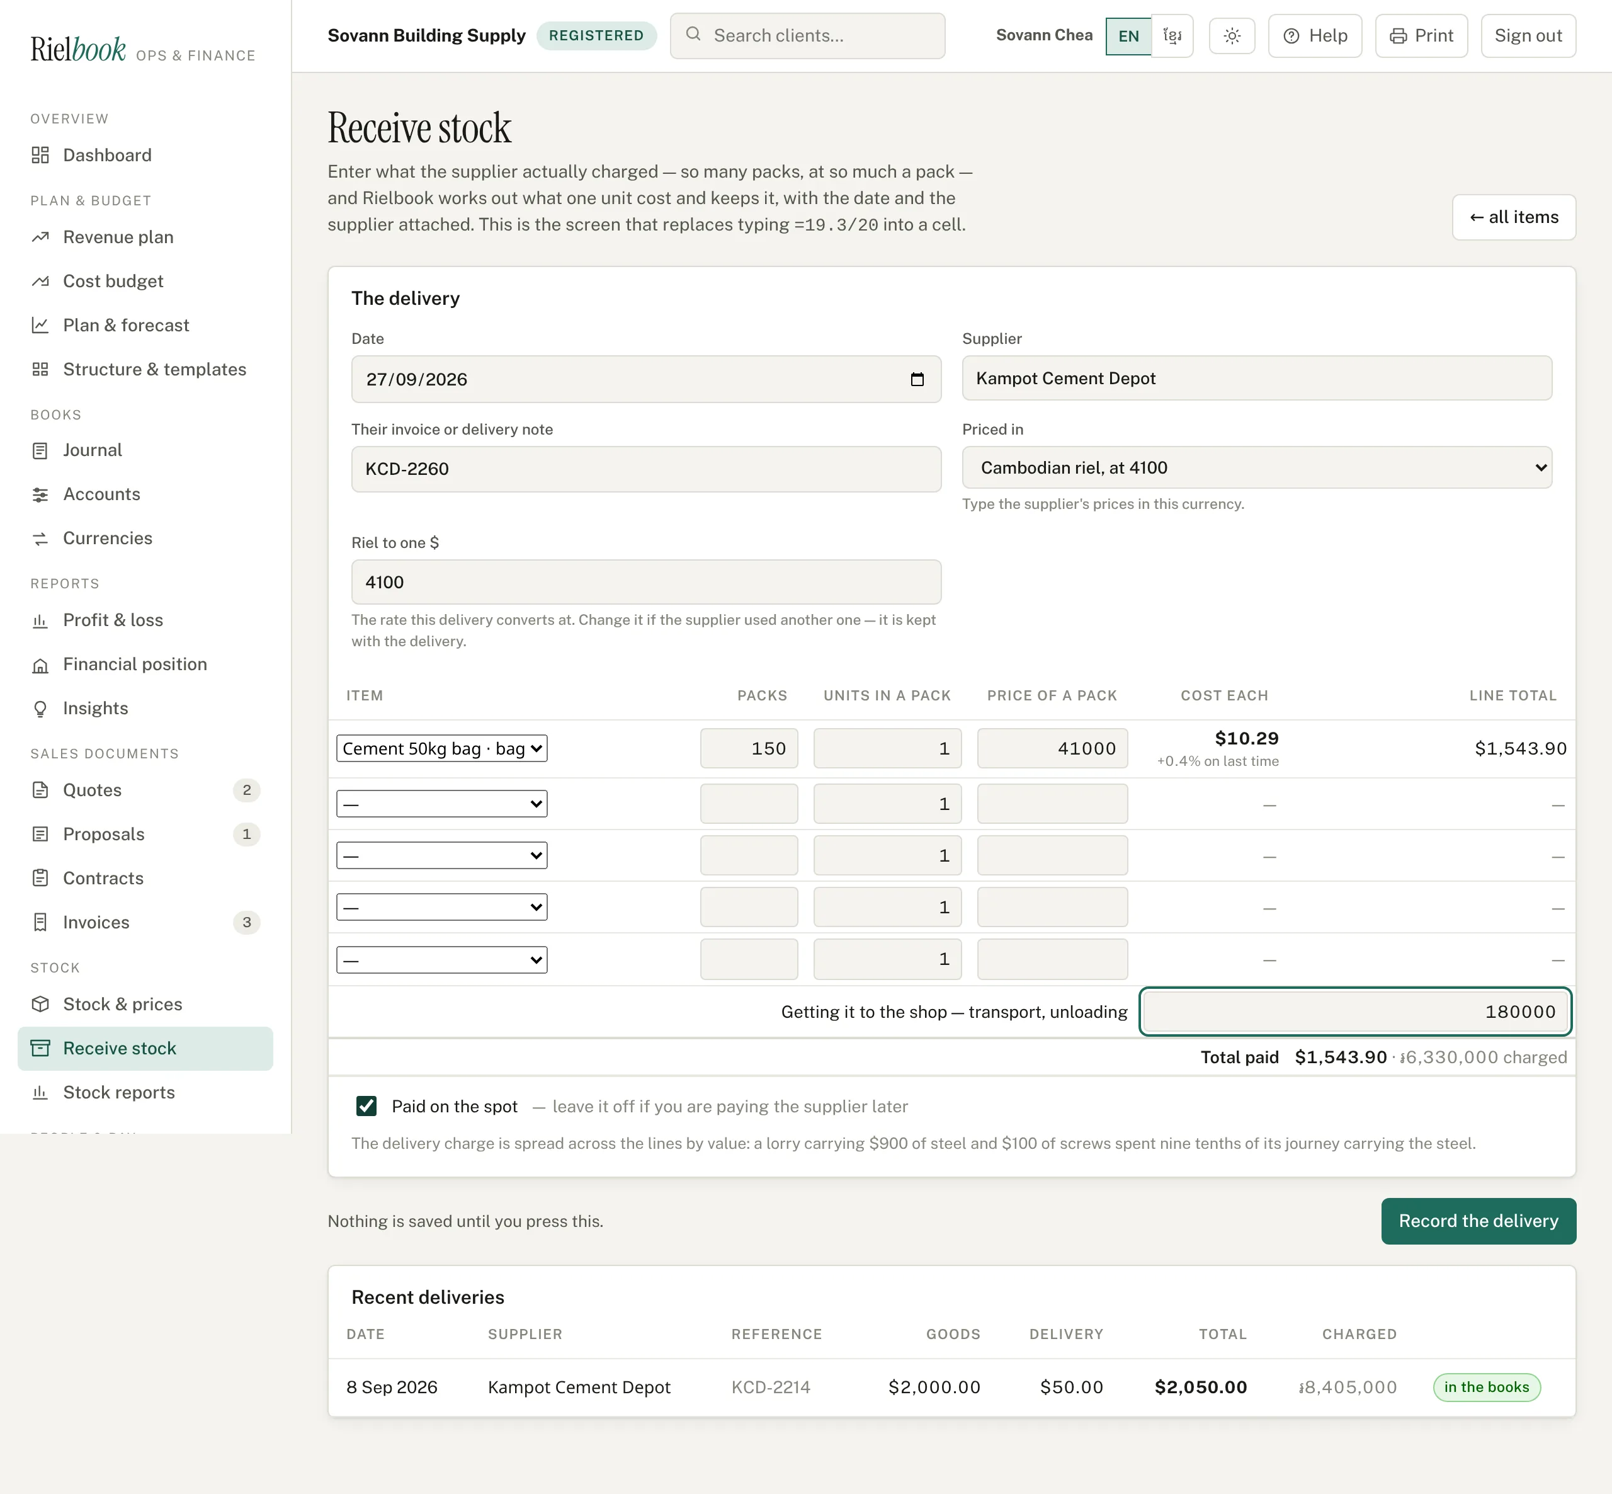
Task: Click the Insights lightbulb icon
Action: 40,708
